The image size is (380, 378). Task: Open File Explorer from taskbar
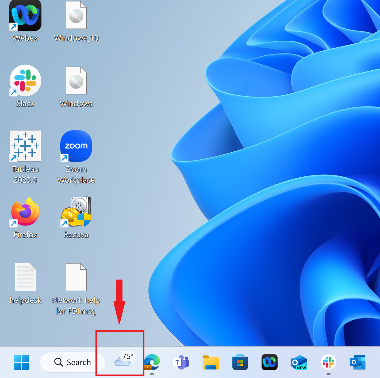pos(211,362)
